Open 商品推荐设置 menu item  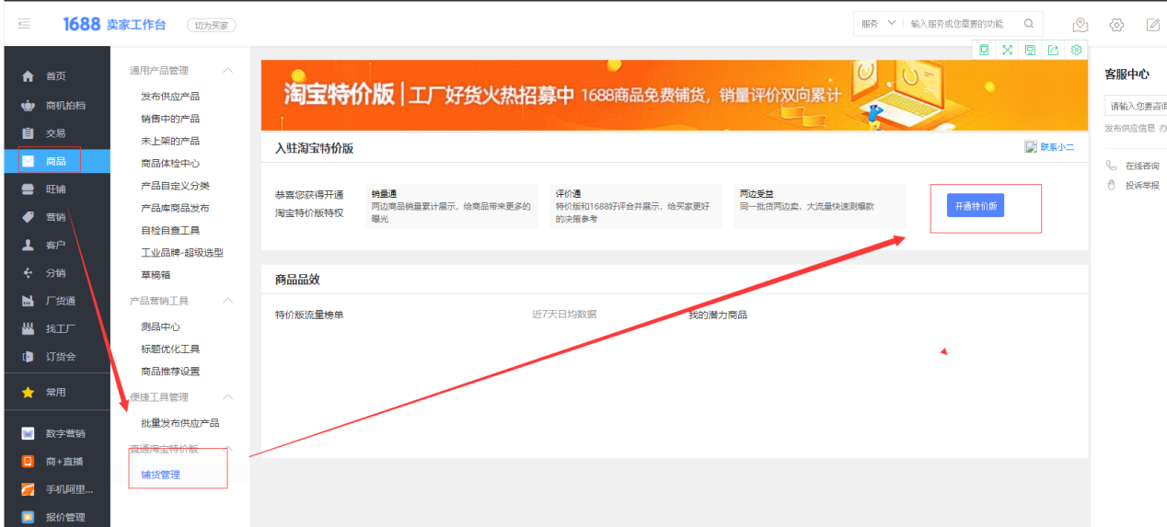[170, 372]
